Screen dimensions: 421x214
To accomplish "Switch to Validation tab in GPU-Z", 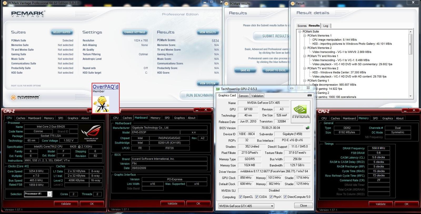I will (x=257, y=96).
